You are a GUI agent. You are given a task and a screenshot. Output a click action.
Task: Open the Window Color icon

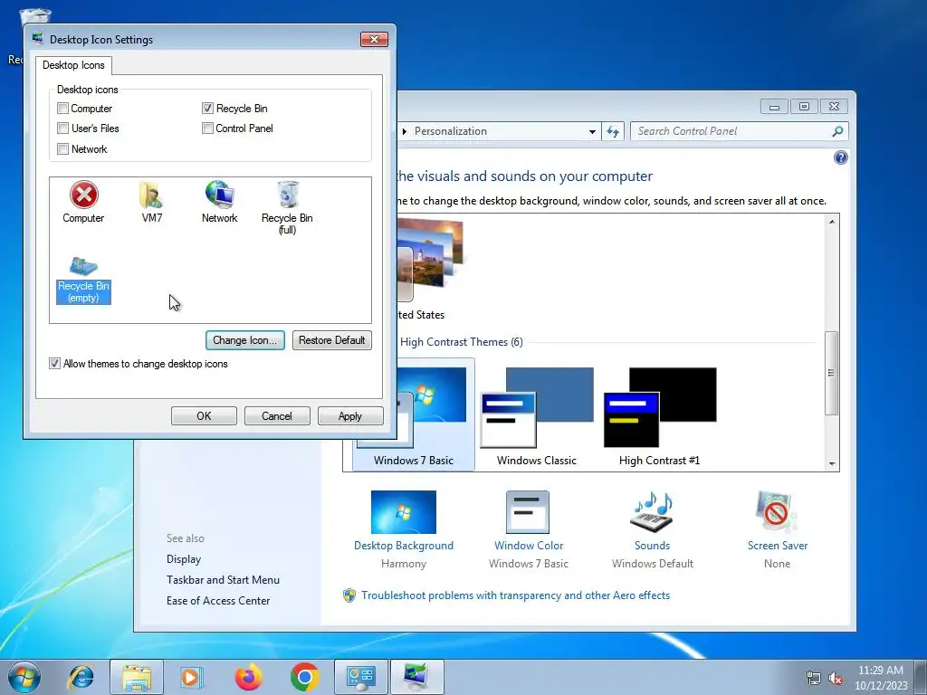click(x=528, y=512)
